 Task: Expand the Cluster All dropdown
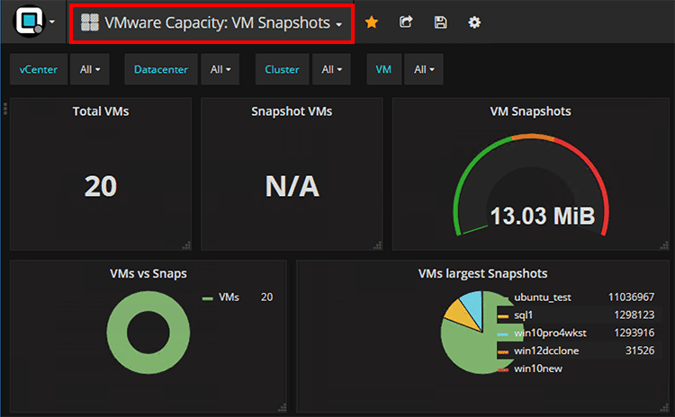(x=331, y=69)
